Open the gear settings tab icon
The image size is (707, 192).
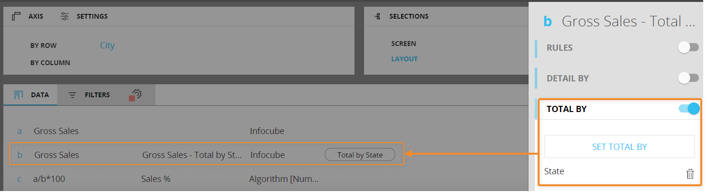[136, 94]
